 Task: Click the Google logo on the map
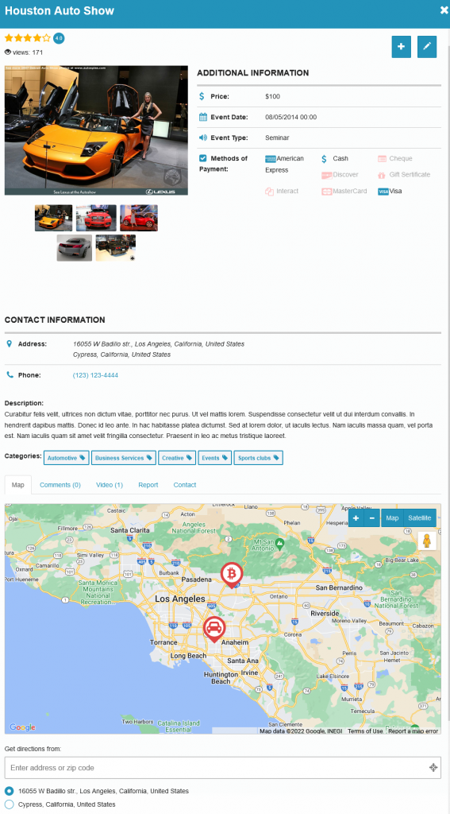tap(23, 727)
